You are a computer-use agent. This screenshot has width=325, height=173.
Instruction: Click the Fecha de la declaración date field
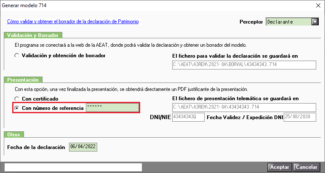(83, 147)
